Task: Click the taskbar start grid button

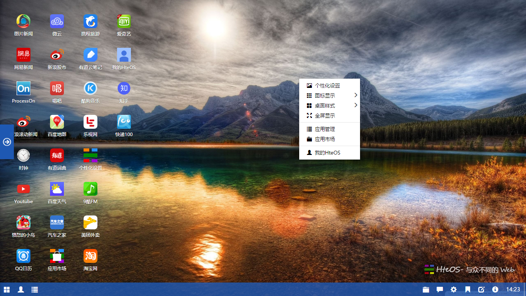Action: coord(7,289)
